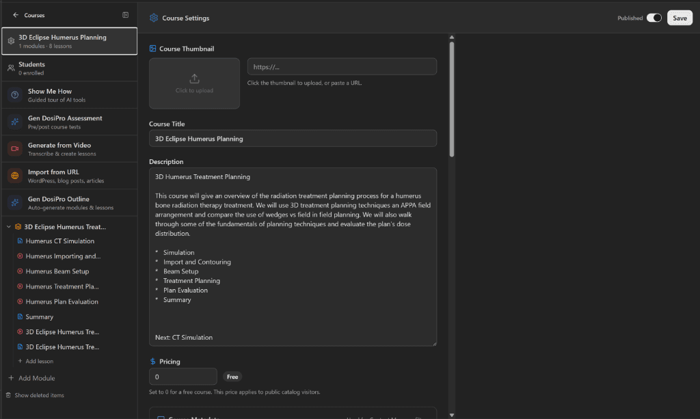Open the Students section
Image resolution: width=700 pixels, height=419 pixels.
pos(69,68)
